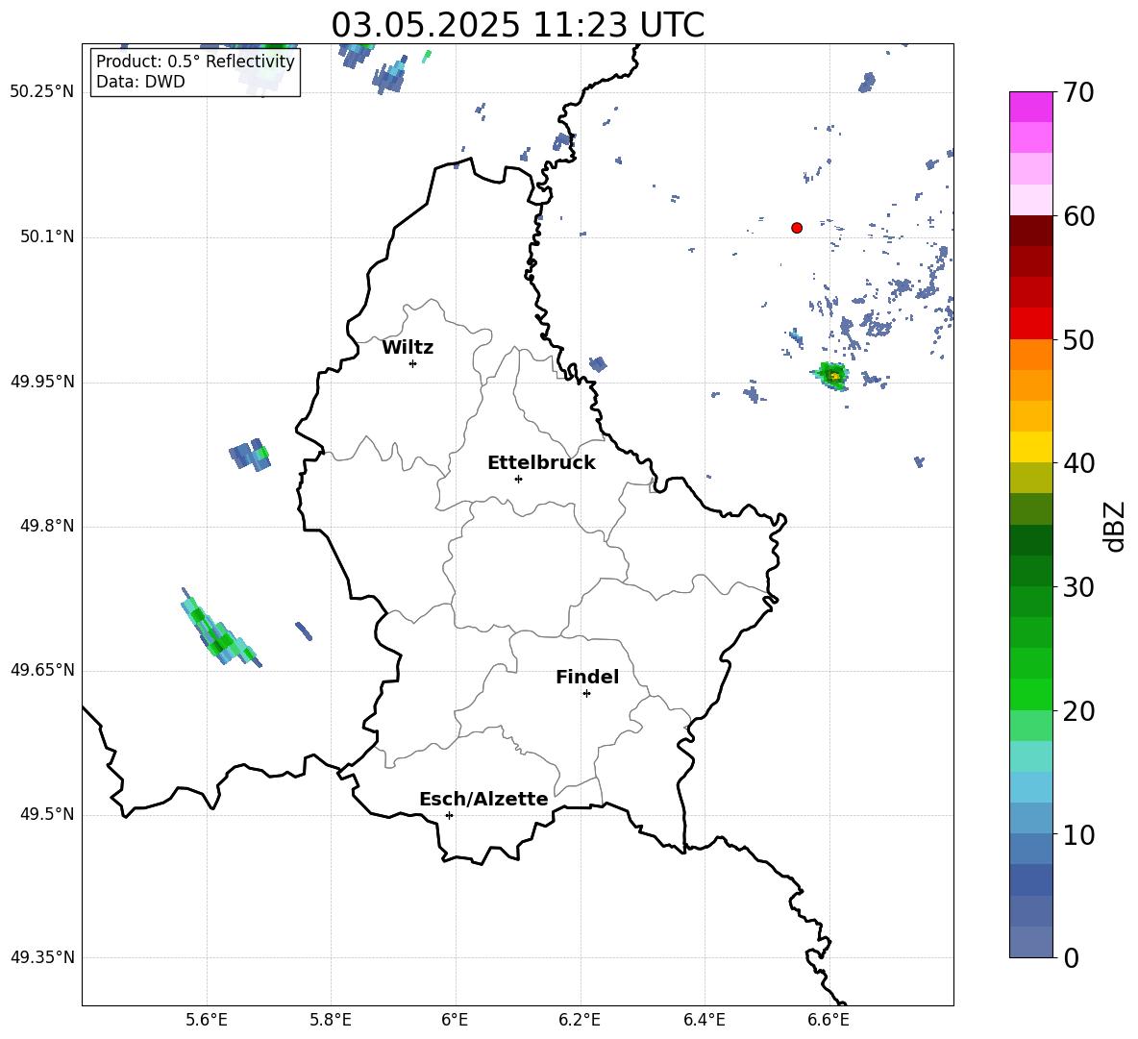1138x1039 pixels.
Task: Click the 60 value on the colorbar
Action: point(1078,216)
